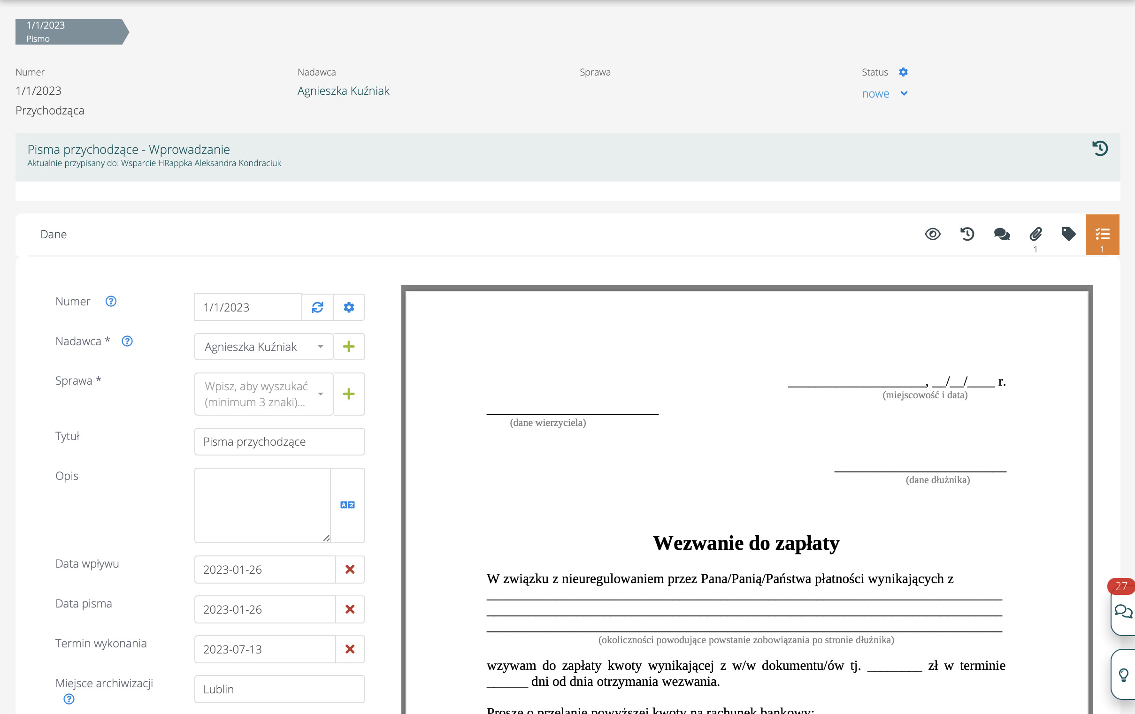Open workflow history icon in Wprowadzanie banner
Screen dimensions: 1135x714
[1100, 149]
